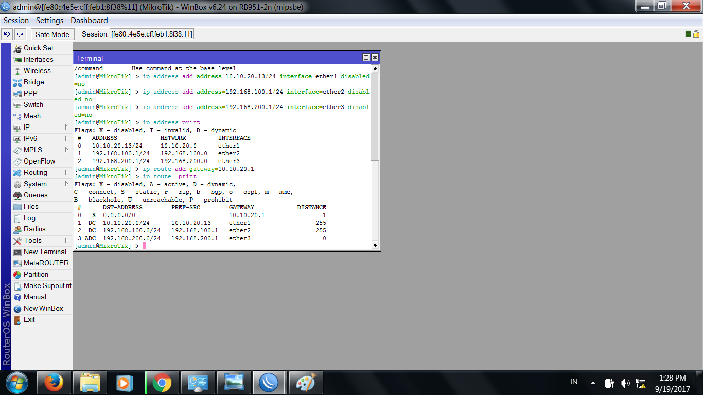Open the Settings menu
This screenshot has height=395, width=703.
coord(49,21)
